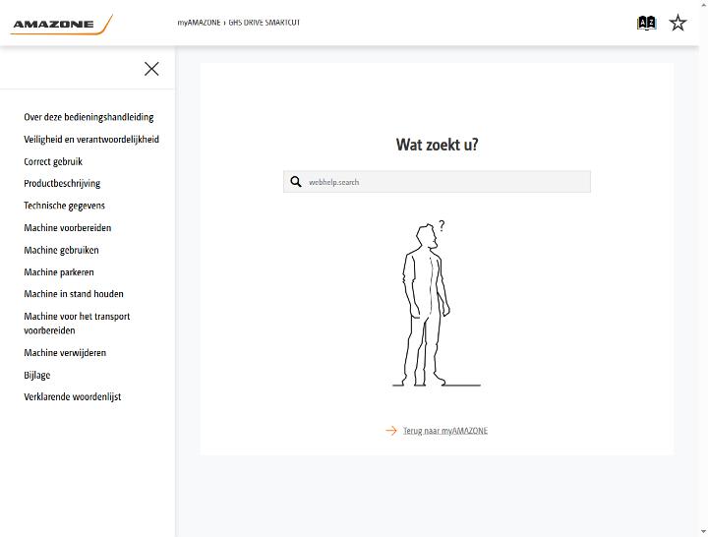This screenshot has height=537, width=708.
Task: Open Over deze bedieningshandleiding chapter
Action: [x=88, y=117]
